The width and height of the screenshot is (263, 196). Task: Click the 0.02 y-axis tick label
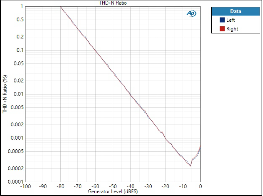click(x=19, y=81)
